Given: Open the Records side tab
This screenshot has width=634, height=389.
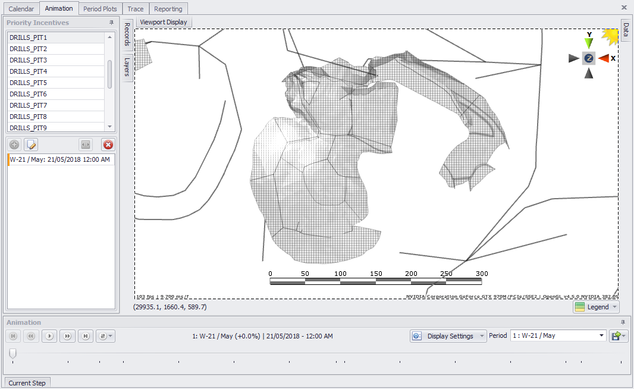Looking at the screenshot, I should point(127,34).
